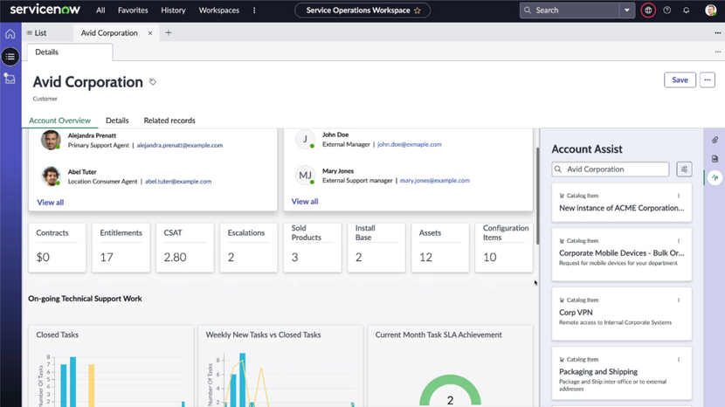Open Account Assist filter settings icon
This screenshot has height=407, width=725.
click(x=684, y=169)
